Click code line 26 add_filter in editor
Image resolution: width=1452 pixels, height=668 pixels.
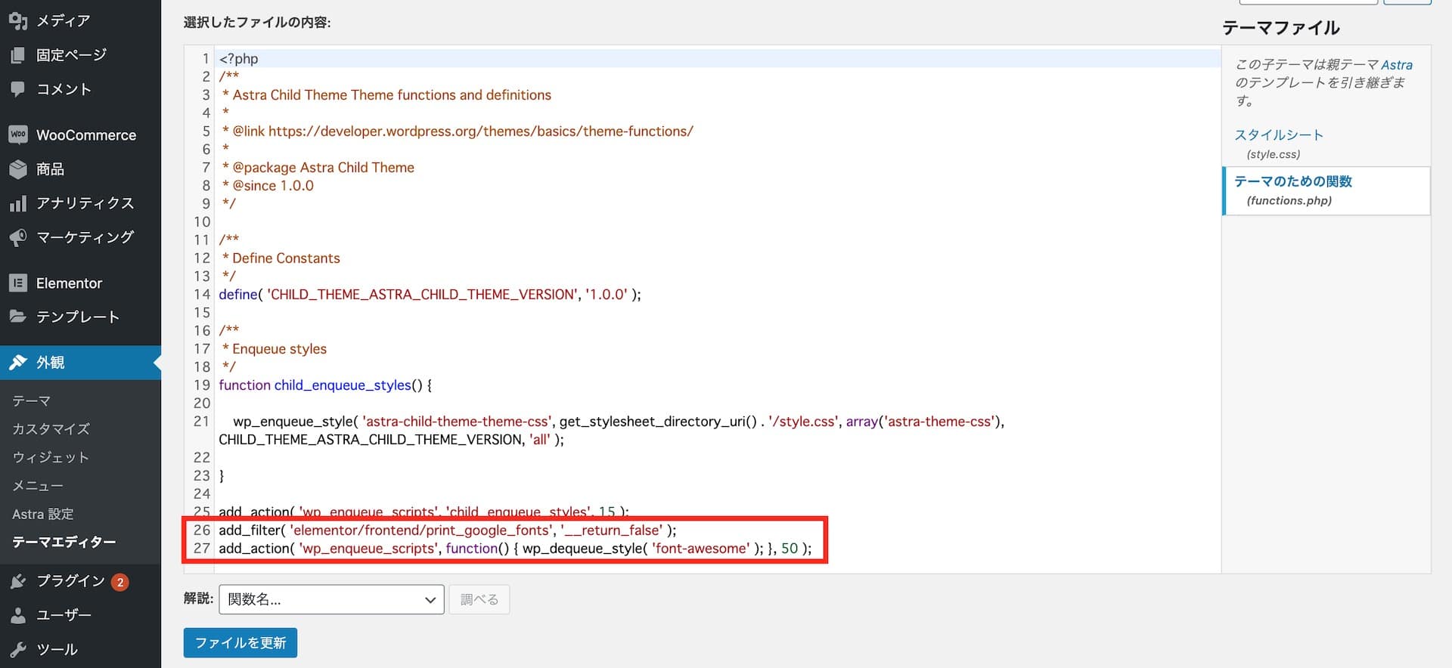click(x=447, y=530)
